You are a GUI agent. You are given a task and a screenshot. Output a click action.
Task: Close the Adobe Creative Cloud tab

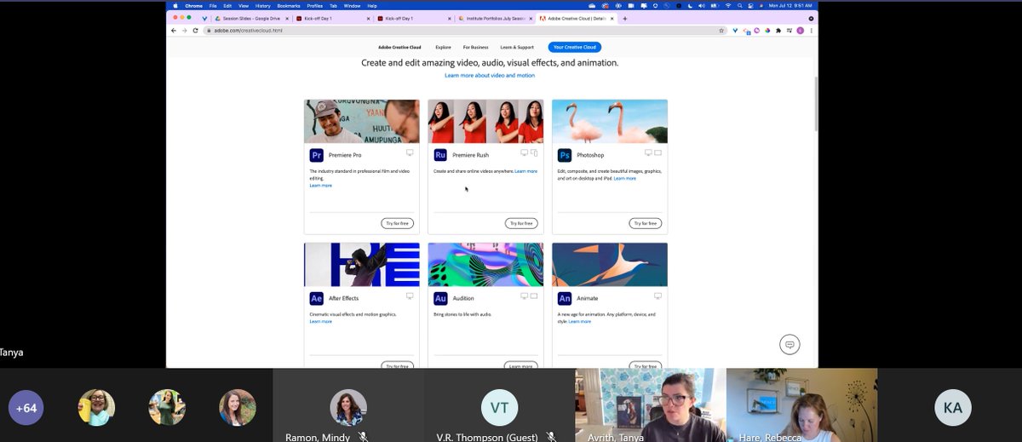pyautogui.click(x=612, y=18)
